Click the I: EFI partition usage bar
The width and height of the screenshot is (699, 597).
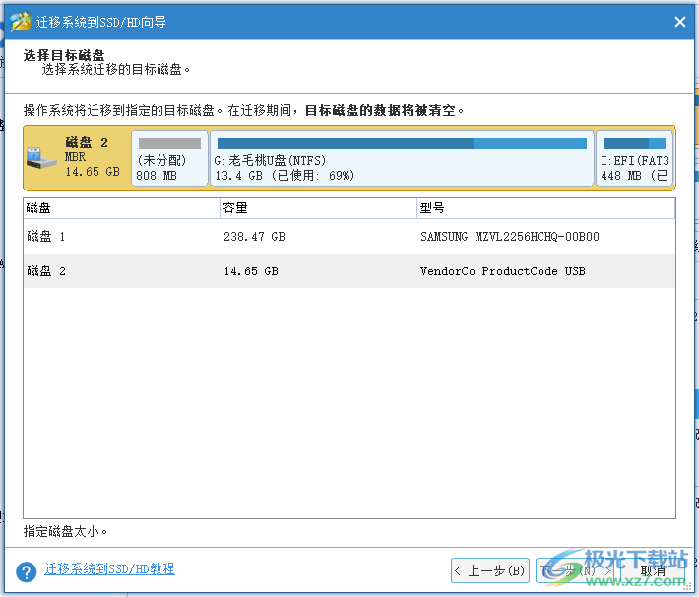tap(634, 143)
